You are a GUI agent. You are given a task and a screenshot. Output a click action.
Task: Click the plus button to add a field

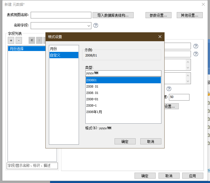(x=11, y=40)
